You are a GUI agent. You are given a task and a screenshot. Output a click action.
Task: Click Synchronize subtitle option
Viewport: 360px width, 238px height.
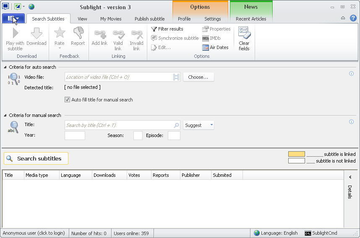[175, 38]
